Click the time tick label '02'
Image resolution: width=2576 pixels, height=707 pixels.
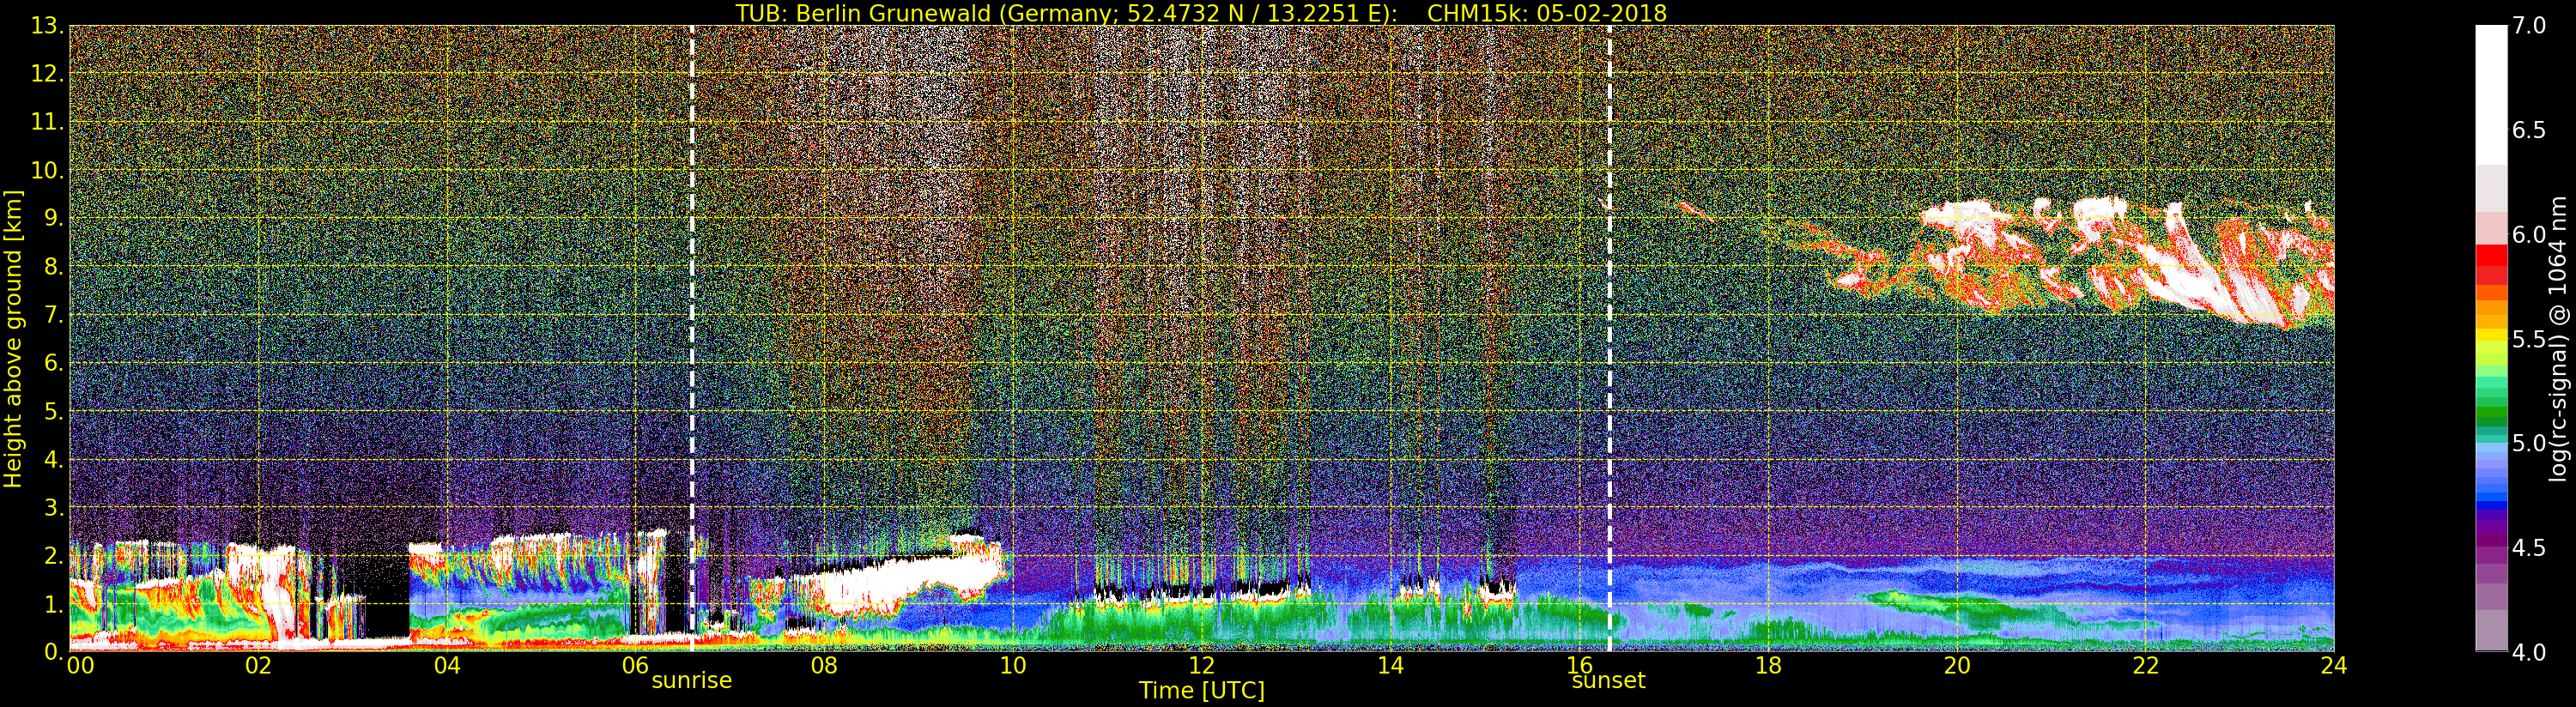point(258,666)
